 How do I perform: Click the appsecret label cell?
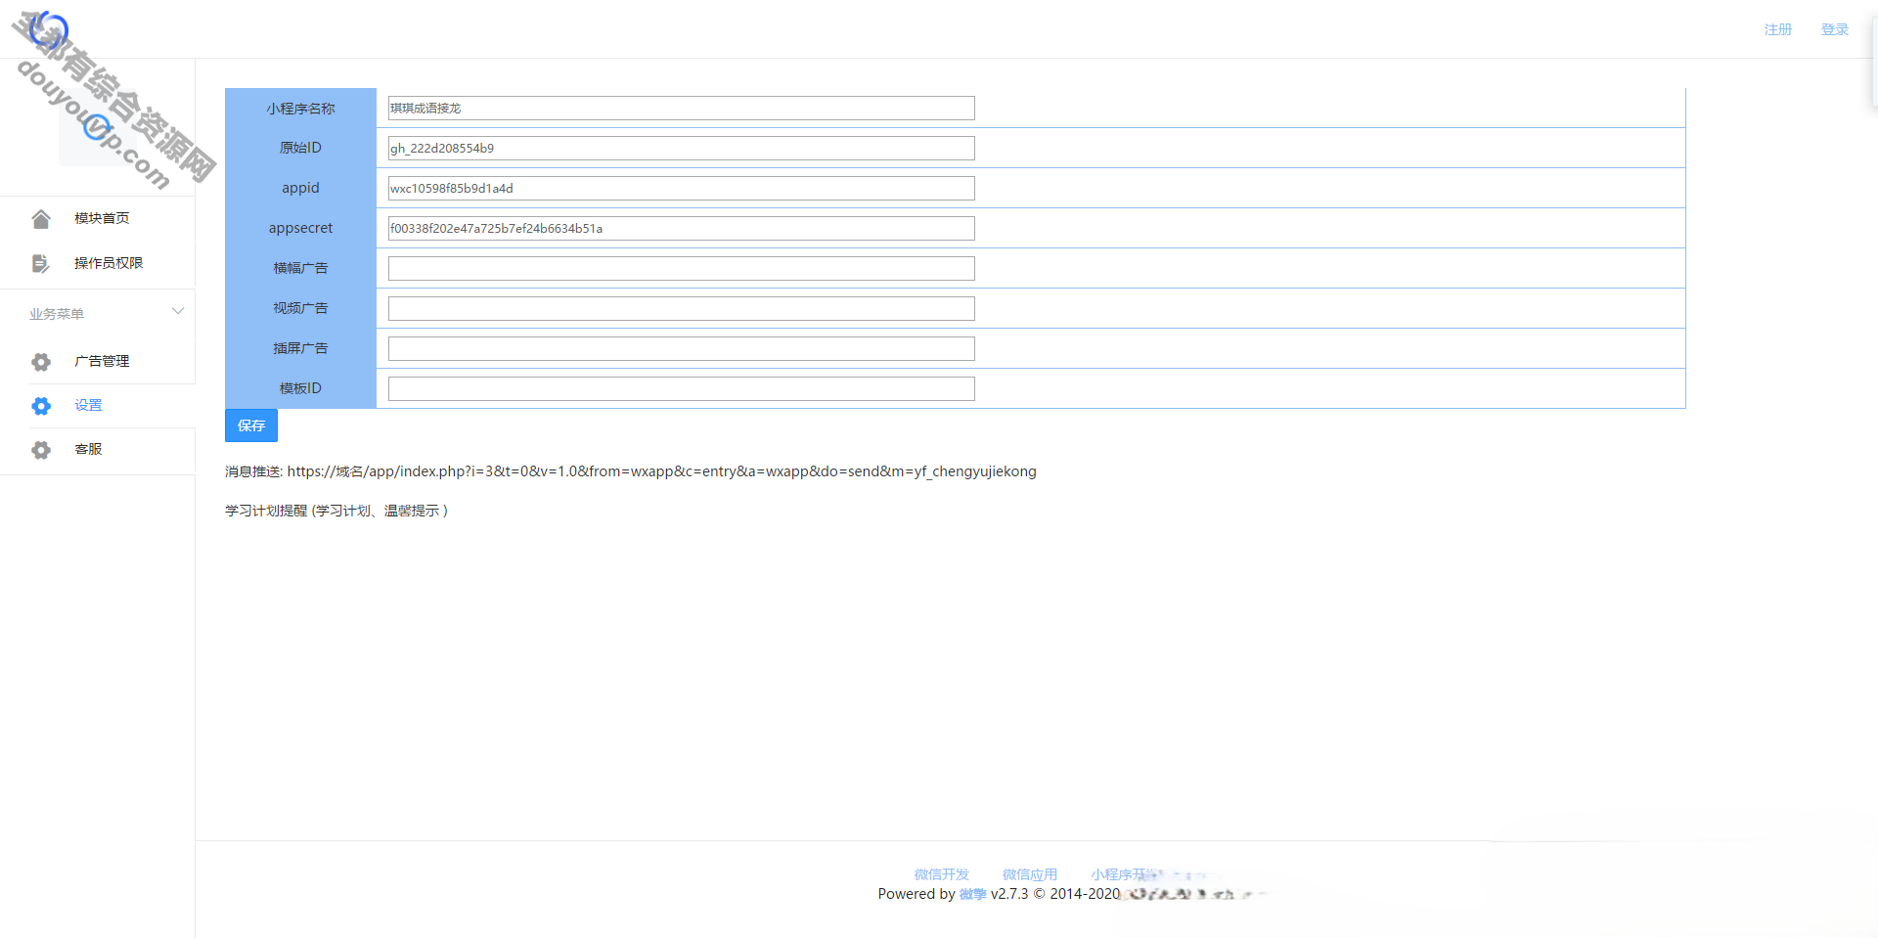point(300,228)
